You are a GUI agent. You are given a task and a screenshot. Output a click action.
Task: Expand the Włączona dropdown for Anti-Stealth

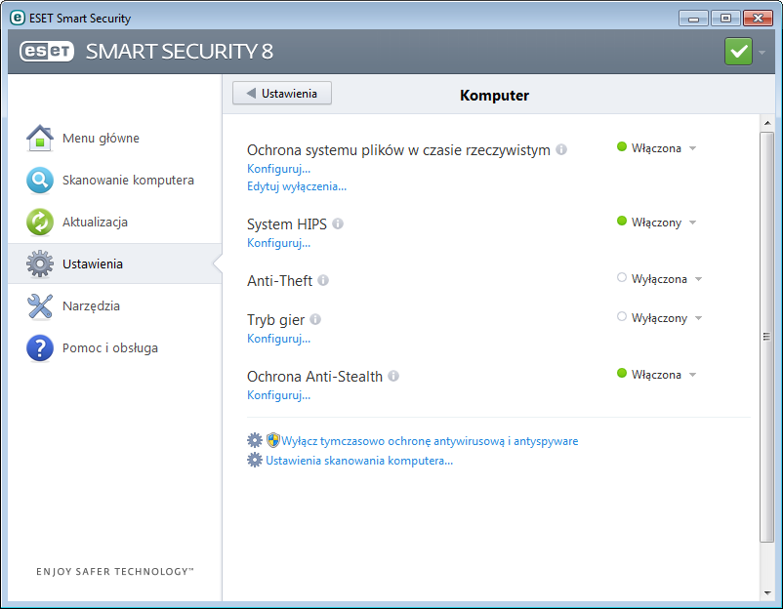[x=692, y=375]
